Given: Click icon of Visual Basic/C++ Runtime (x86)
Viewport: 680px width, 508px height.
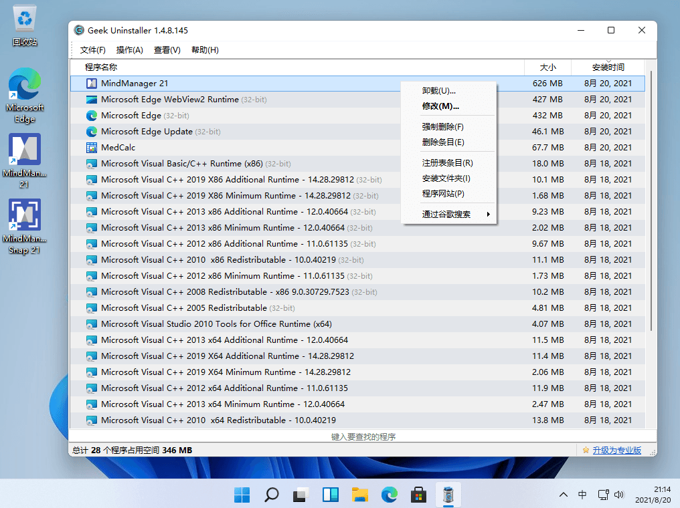Looking at the screenshot, I should point(92,164).
